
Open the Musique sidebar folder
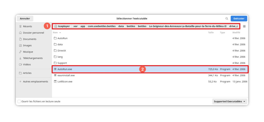coord(28,52)
